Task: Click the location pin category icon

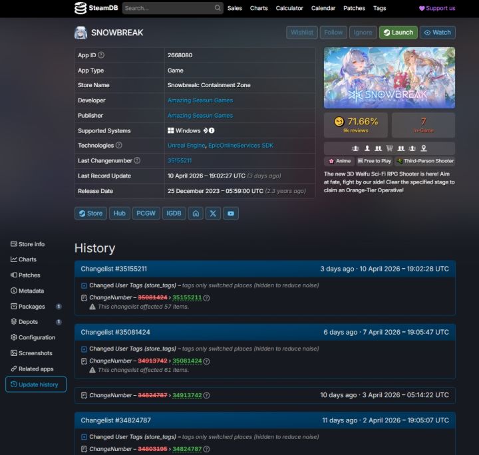Action: (x=423, y=148)
